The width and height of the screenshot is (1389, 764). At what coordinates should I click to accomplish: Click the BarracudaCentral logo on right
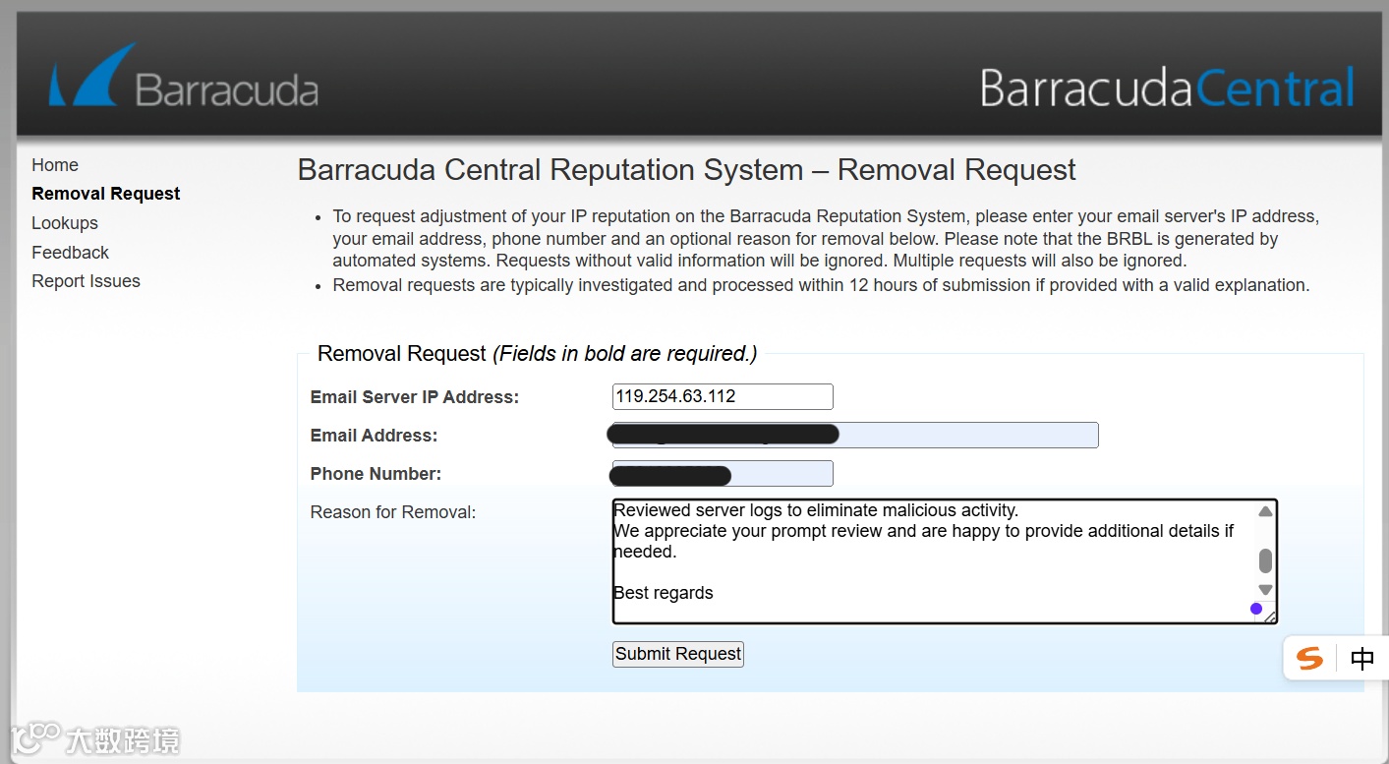coord(1167,88)
